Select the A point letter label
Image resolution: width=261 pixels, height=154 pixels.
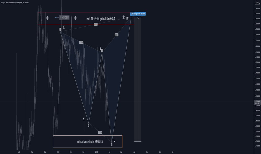pos(83,119)
